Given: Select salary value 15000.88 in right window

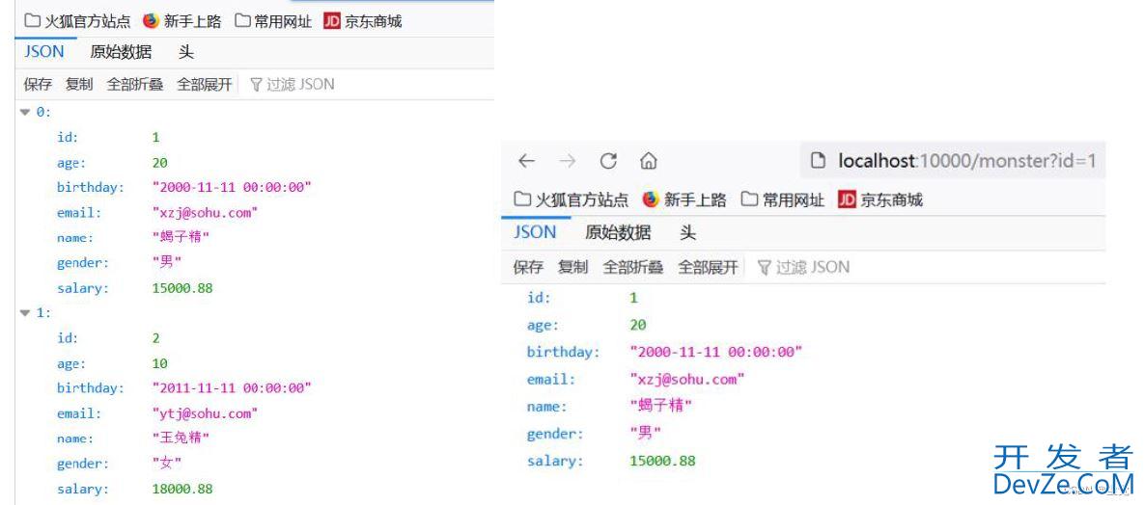Looking at the screenshot, I should 662,461.
